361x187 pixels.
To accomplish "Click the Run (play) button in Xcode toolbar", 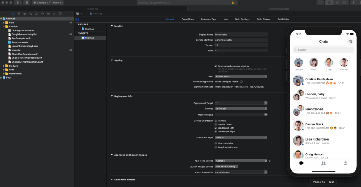I will (18, 2).
